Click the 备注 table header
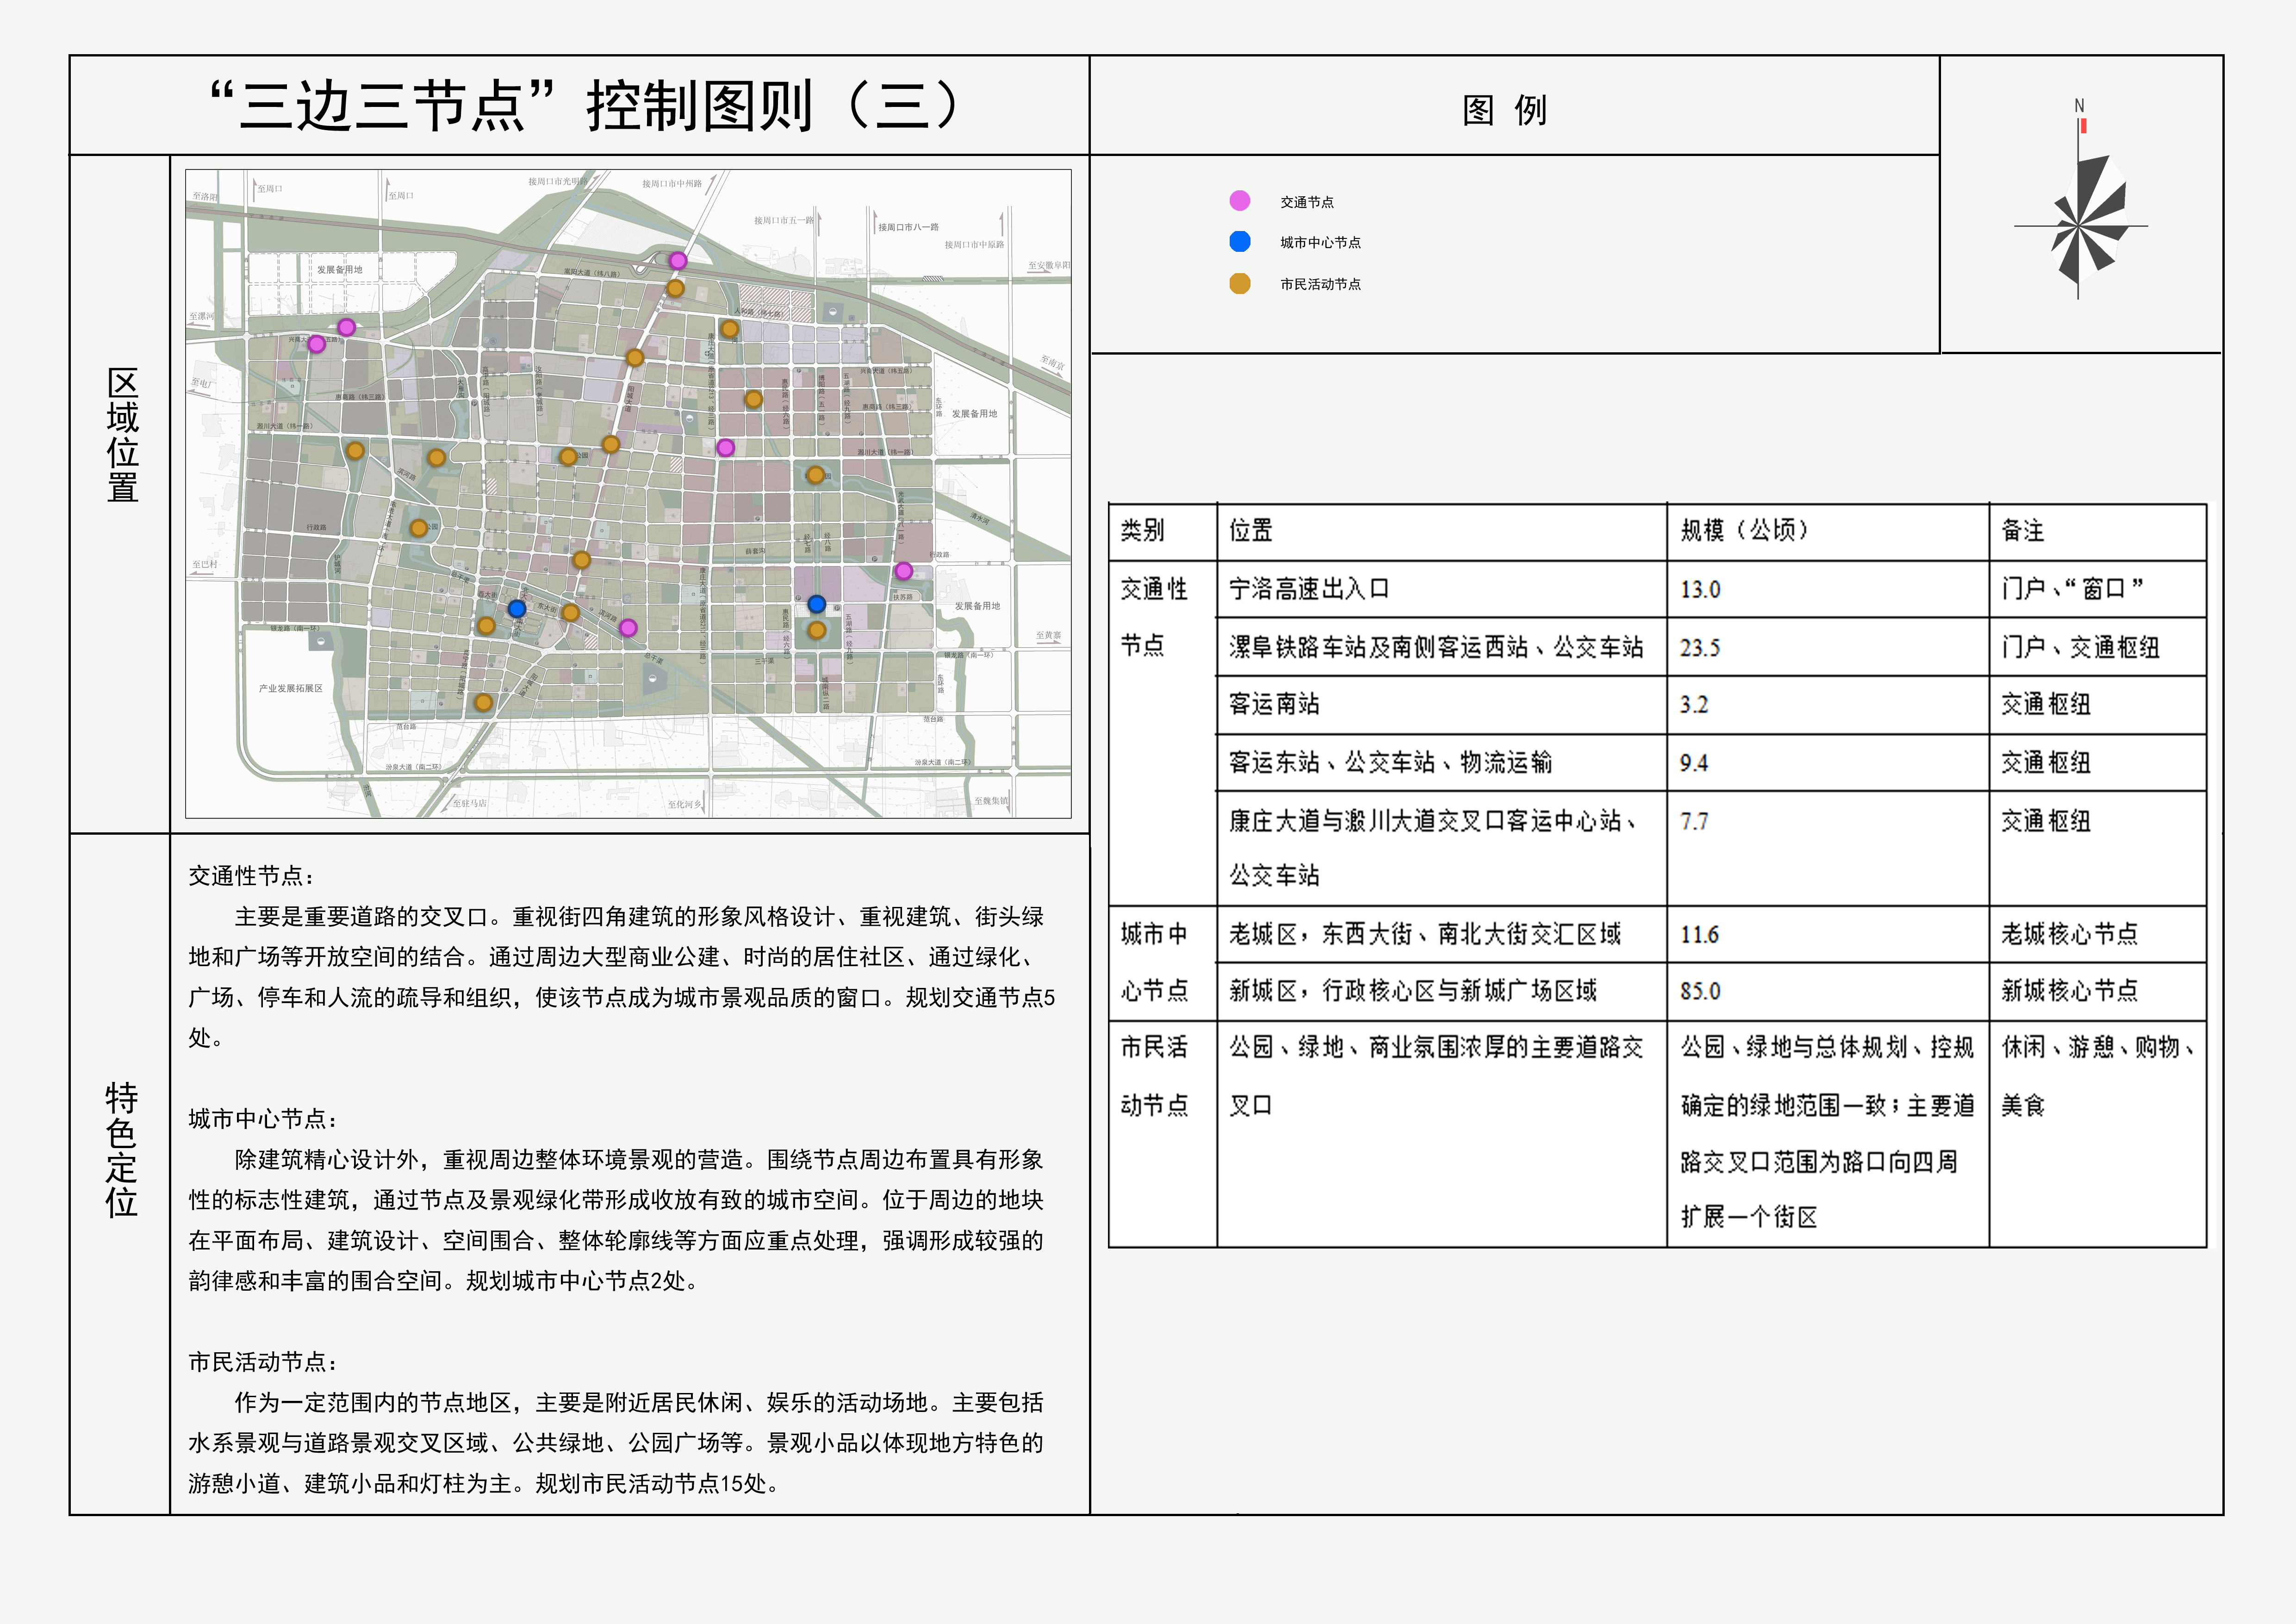 tap(2023, 531)
